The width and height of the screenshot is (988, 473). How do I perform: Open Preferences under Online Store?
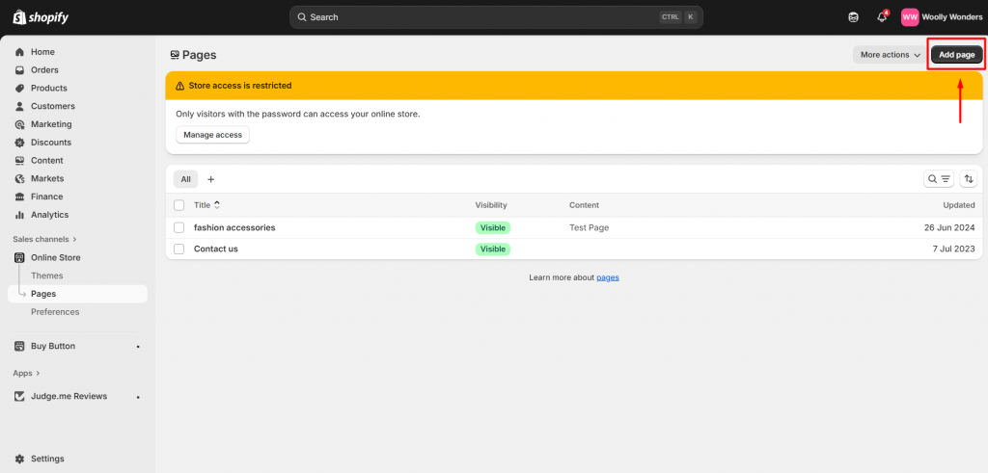coord(55,312)
